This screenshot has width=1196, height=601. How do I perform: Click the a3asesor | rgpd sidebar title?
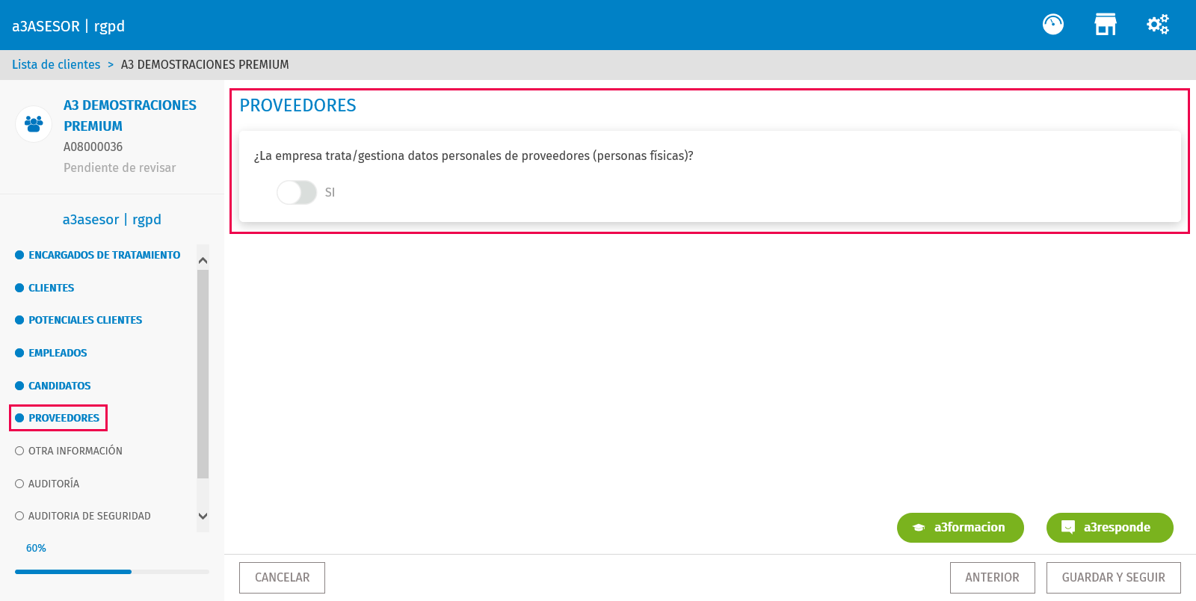pyautogui.click(x=112, y=220)
